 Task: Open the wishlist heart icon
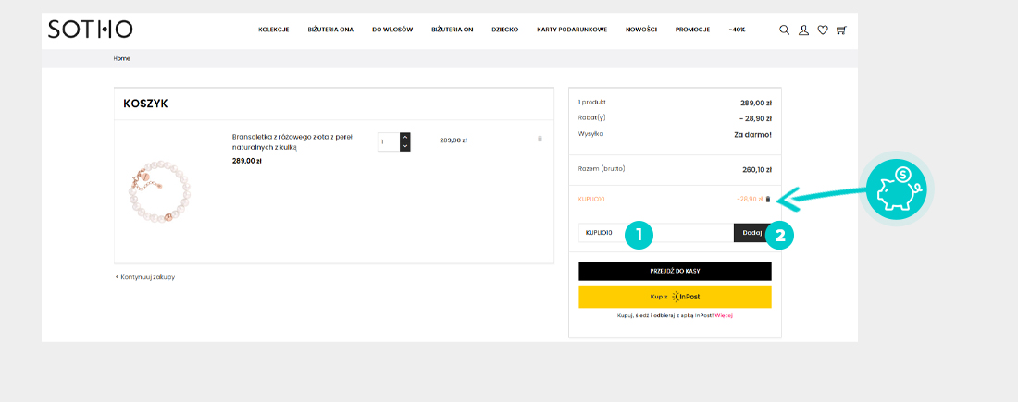pyautogui.click(x=822, y=30)
